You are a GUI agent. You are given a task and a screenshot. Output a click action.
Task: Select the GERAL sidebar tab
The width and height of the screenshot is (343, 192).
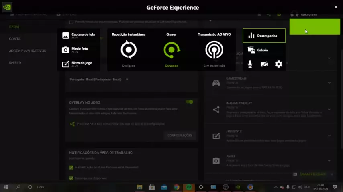tap(14, 27)
